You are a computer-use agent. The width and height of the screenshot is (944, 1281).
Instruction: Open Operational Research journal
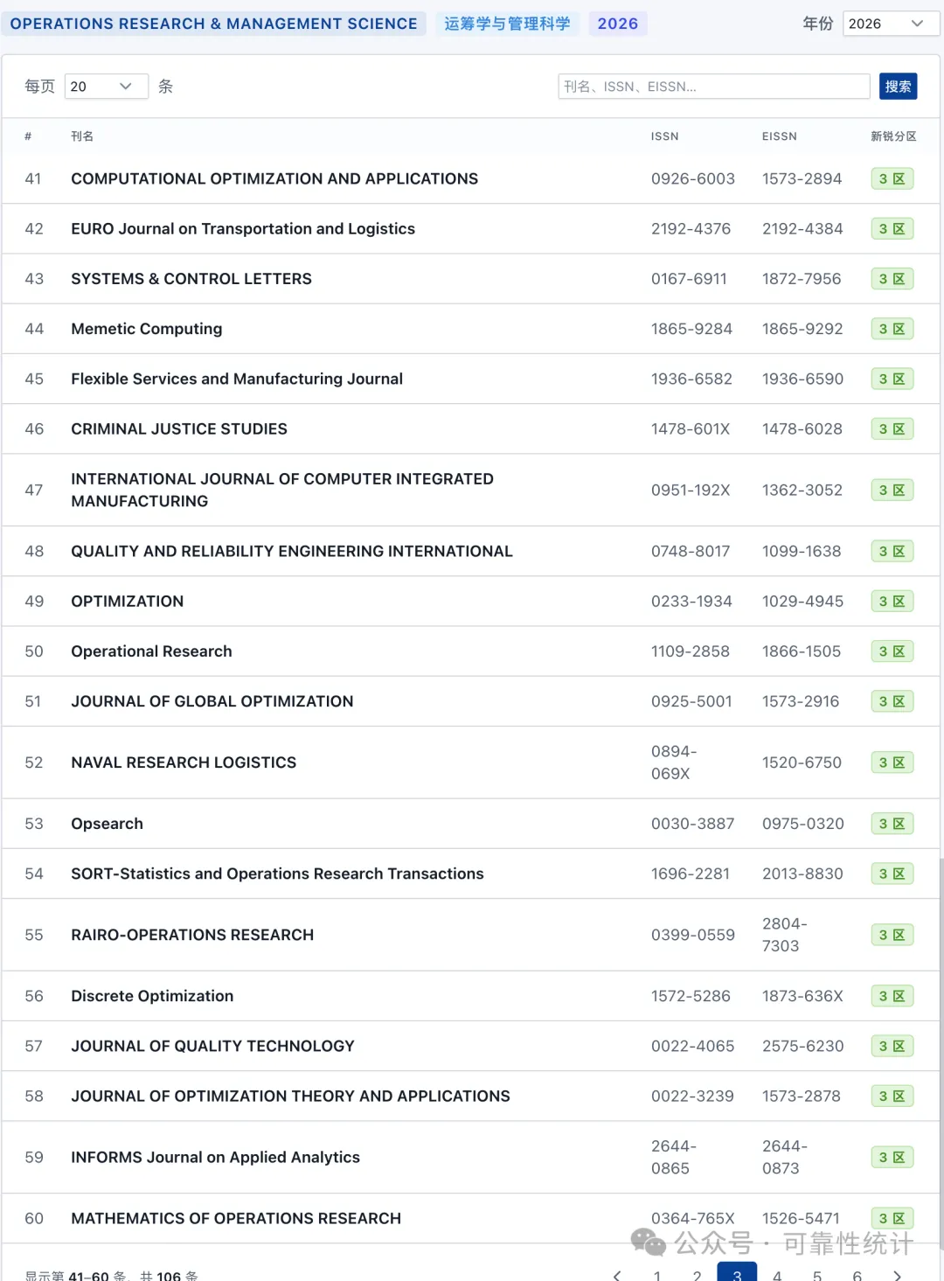click(x=152, y=651)
